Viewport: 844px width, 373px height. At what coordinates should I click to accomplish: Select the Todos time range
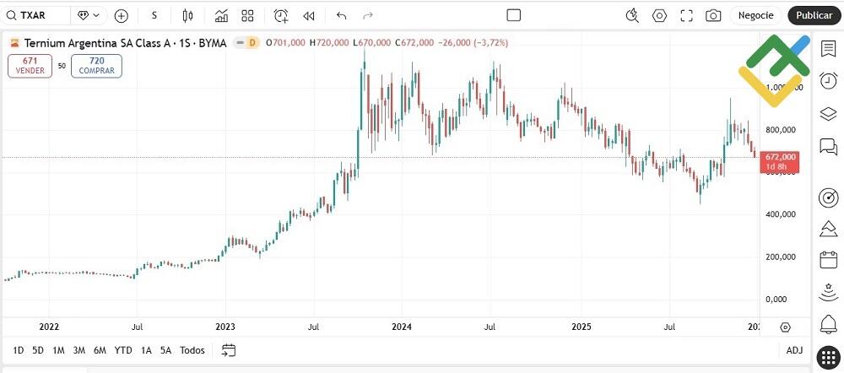pyautogui.click(x=192, y=350)
